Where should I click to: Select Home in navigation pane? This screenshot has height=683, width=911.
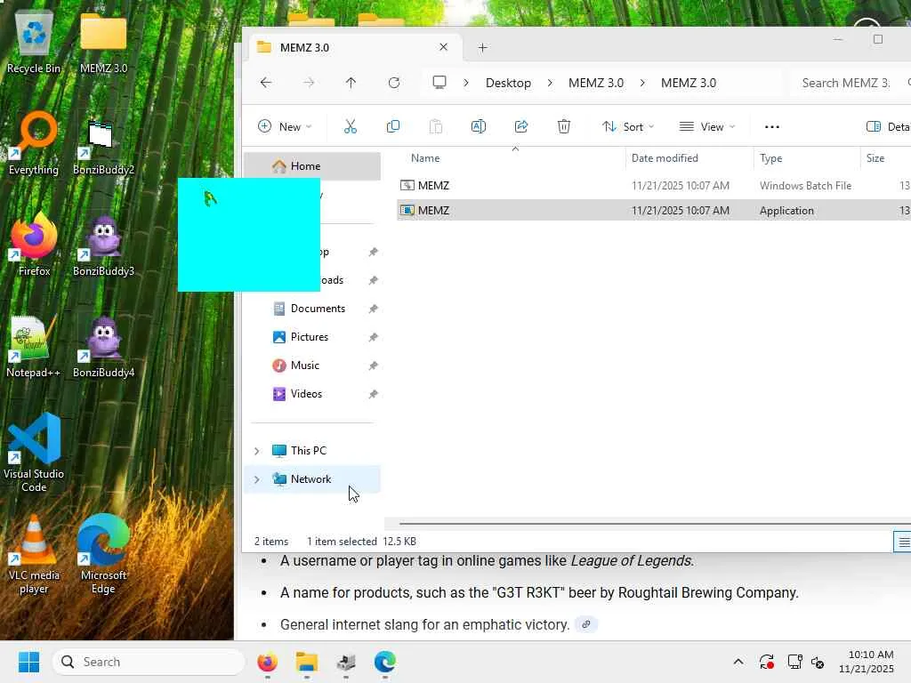[312, 166]
